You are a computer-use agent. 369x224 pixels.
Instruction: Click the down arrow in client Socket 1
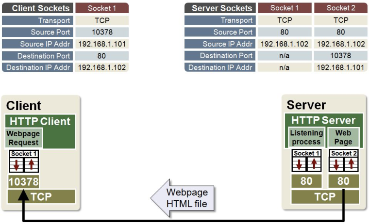tap(17, 164)
